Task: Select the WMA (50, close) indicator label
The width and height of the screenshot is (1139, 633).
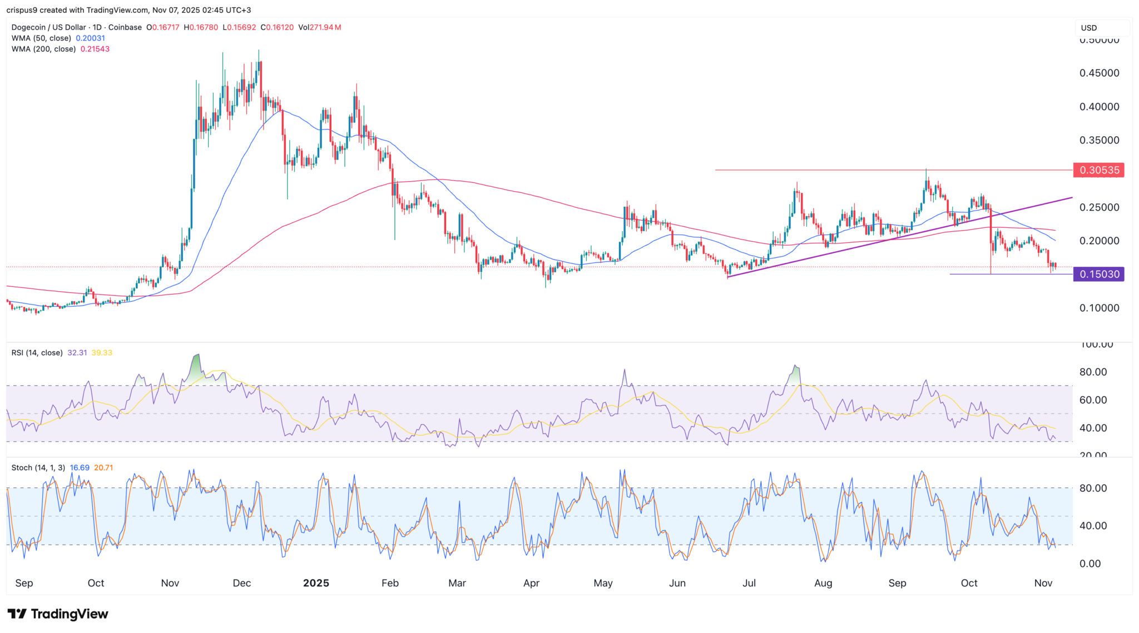Action: 42,38
